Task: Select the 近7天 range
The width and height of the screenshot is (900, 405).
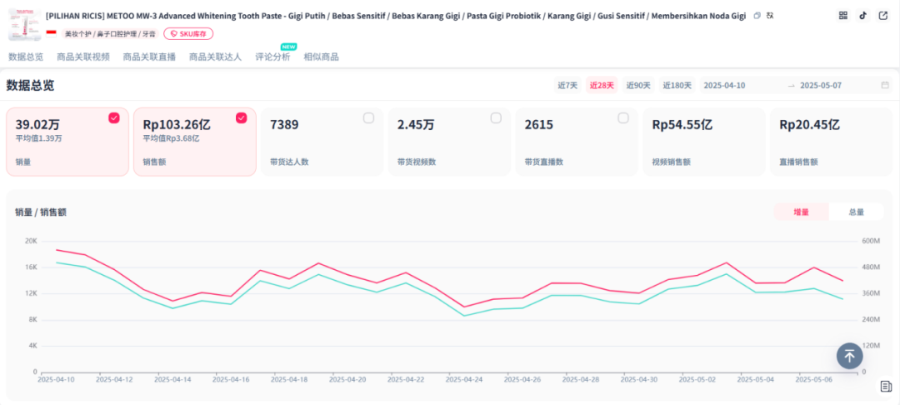Action: 567,86
